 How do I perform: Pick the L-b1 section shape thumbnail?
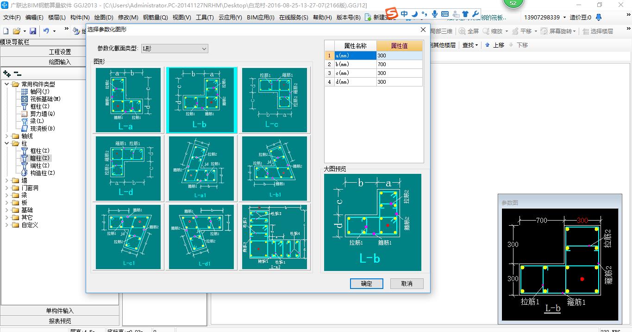tap(275, 168)
